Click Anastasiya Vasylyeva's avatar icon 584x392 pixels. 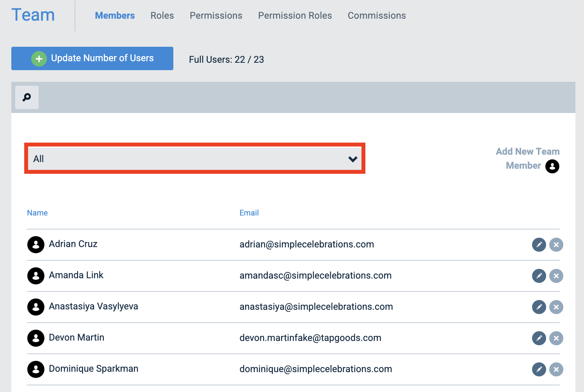pyautogui.click(x=36, y=307)
